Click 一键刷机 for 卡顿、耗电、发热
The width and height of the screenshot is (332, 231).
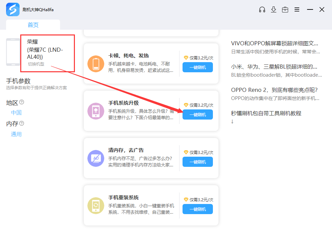[x=198, y=68]
